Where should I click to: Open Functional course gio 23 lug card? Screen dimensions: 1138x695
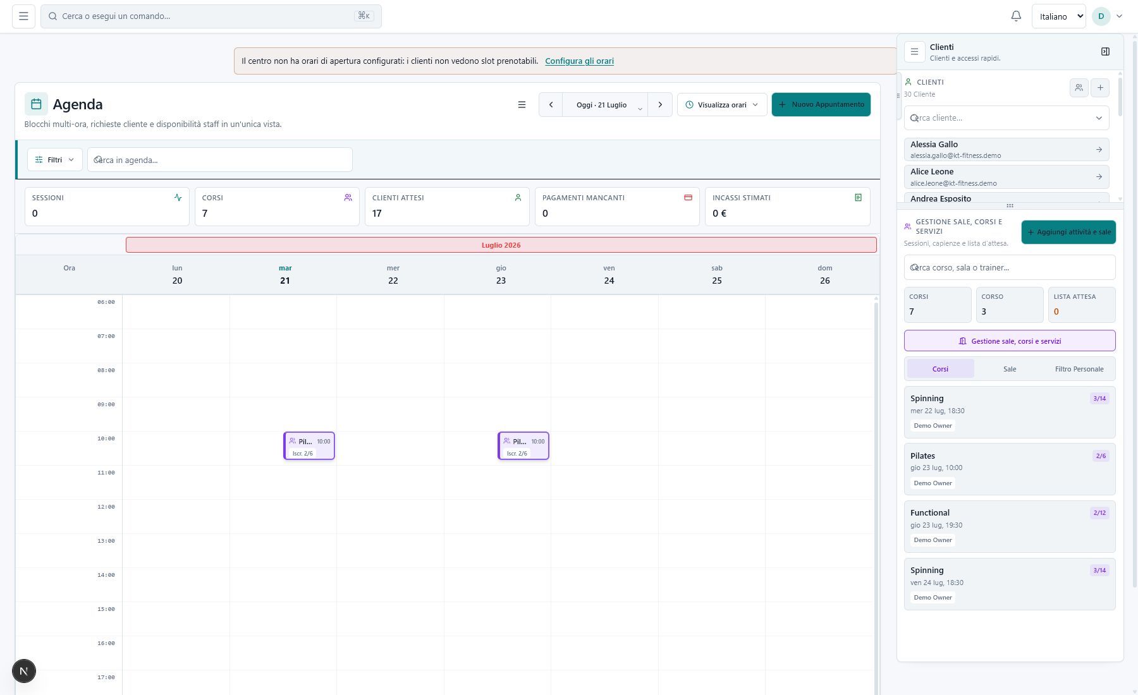tap(1010, 526)
